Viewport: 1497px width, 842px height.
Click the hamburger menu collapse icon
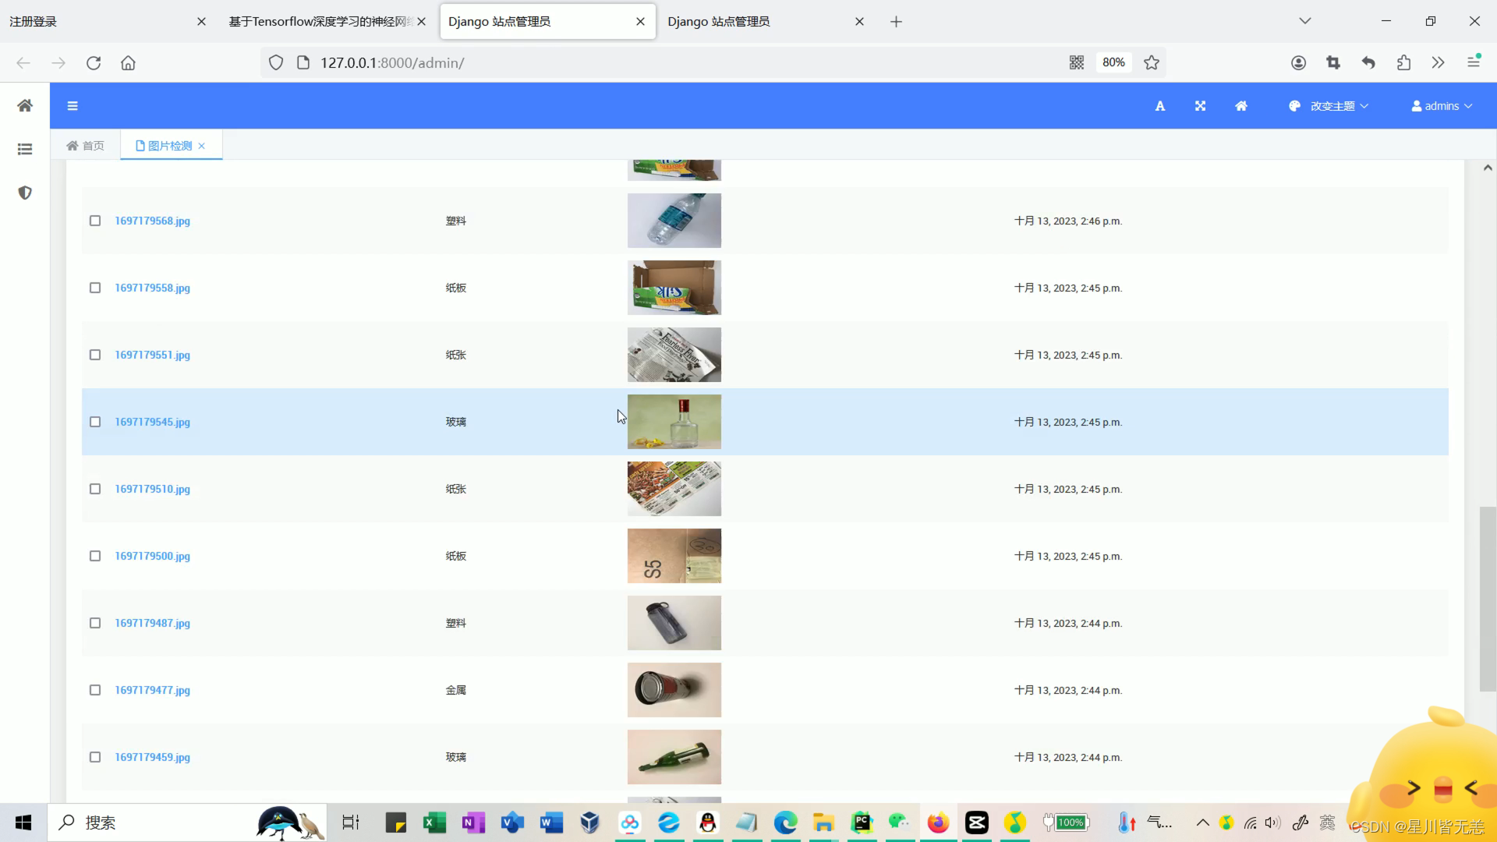[73, 106]
